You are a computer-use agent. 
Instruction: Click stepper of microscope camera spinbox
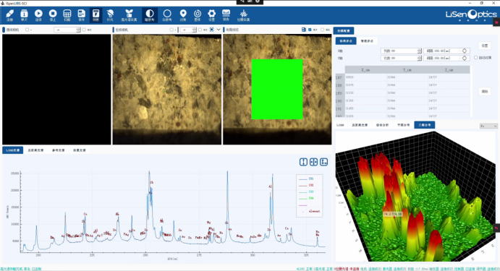pyautogui.click(x=78, y=30)
